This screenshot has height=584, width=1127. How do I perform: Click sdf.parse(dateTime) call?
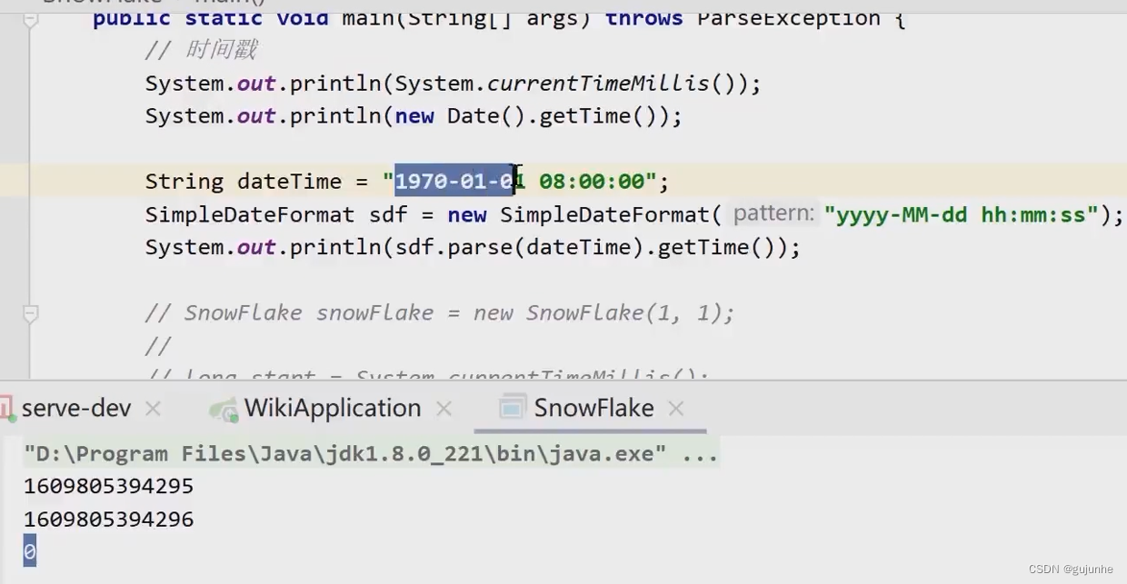tap(519, 247)
